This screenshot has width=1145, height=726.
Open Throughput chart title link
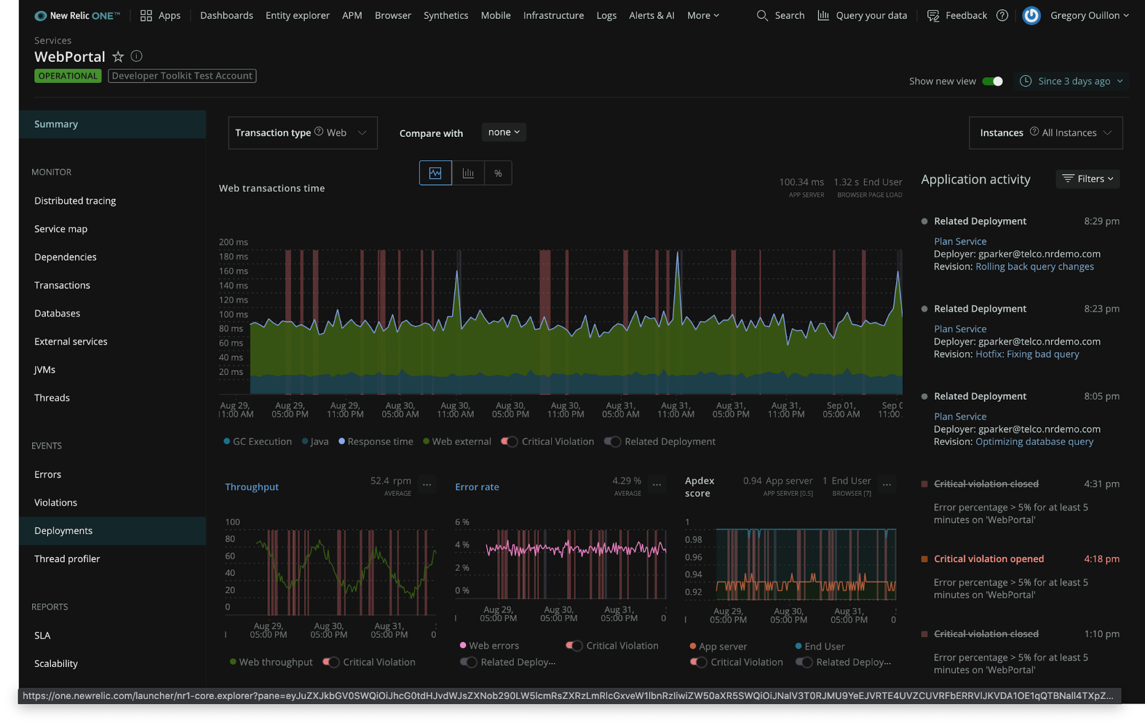click(x=251, y=487)
